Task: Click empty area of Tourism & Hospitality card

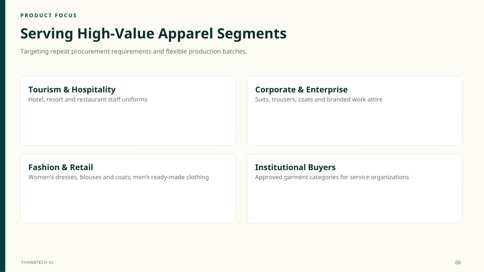Action: (128, 125)
